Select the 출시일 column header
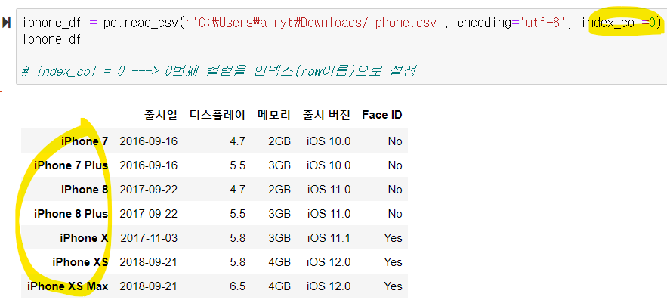The image size is (667, 300). pos(160,115)
